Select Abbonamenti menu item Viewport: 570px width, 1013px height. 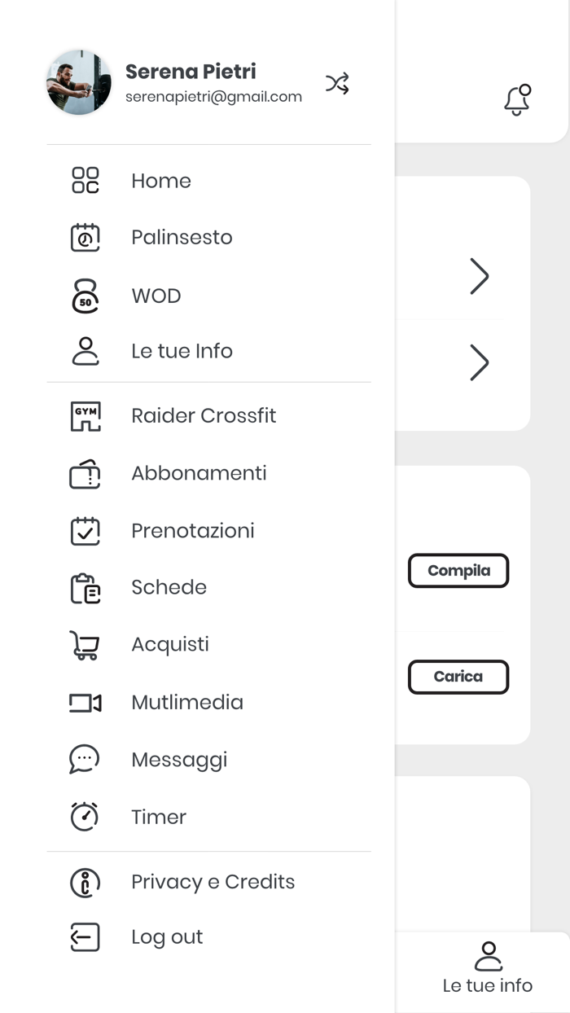click(x=199, y=473)
